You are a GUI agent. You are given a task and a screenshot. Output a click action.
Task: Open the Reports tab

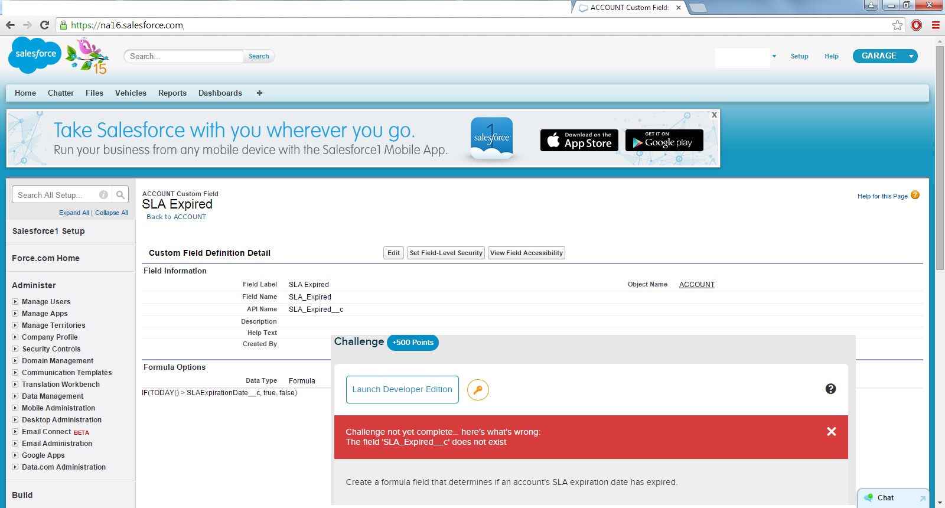tap(172, 93)
